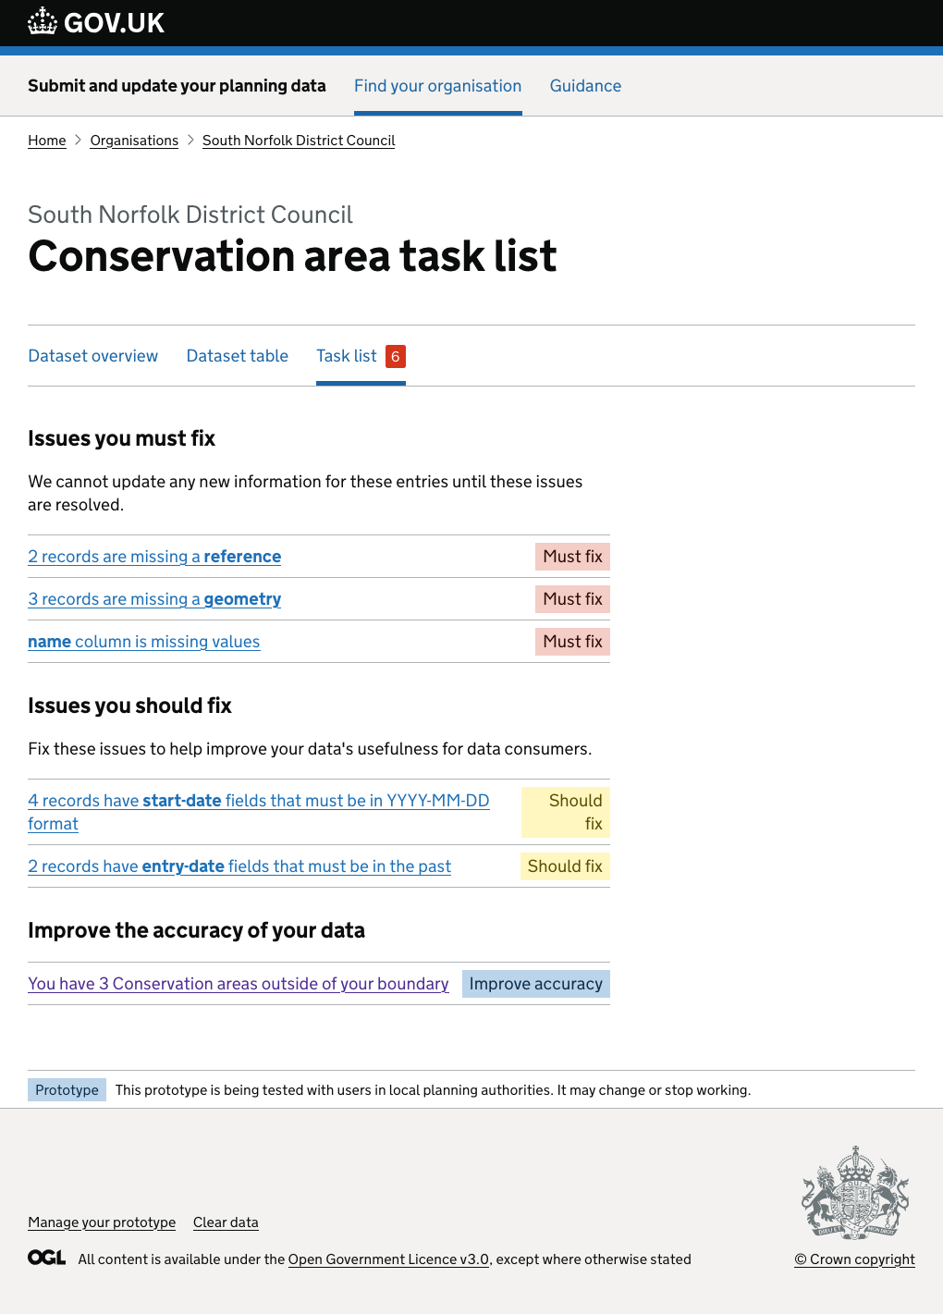
Task: Switch to the Dataset overview tab
Action: [x=93, y=356]
